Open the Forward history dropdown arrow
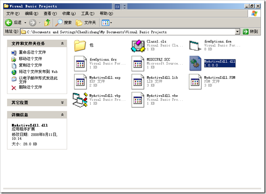The width and height of the screenshot is (266, 194). pyautogui.click(x=40, y=23)
